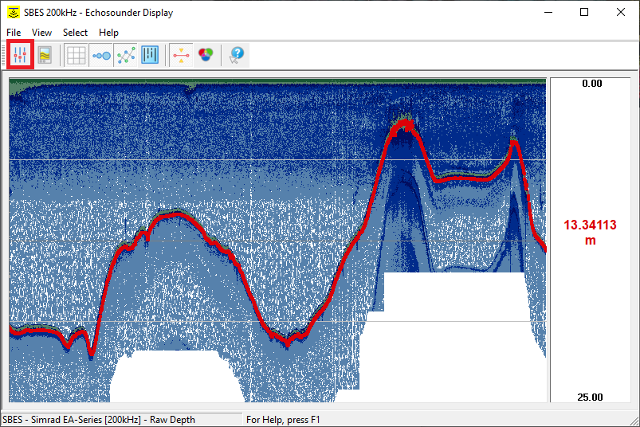Click the 0.00 depth scale label
This screenshot has width=640, height=427.
(591, 84)
